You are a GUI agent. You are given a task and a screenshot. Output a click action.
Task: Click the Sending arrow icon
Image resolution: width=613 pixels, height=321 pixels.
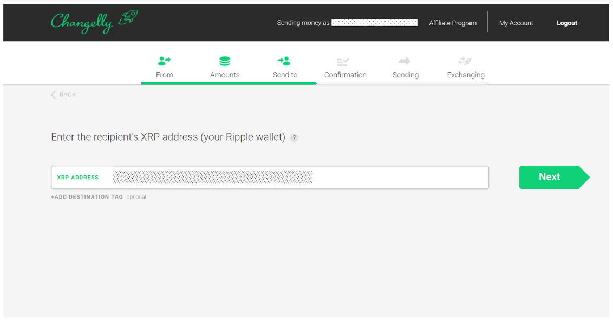[x=404, y=61]
